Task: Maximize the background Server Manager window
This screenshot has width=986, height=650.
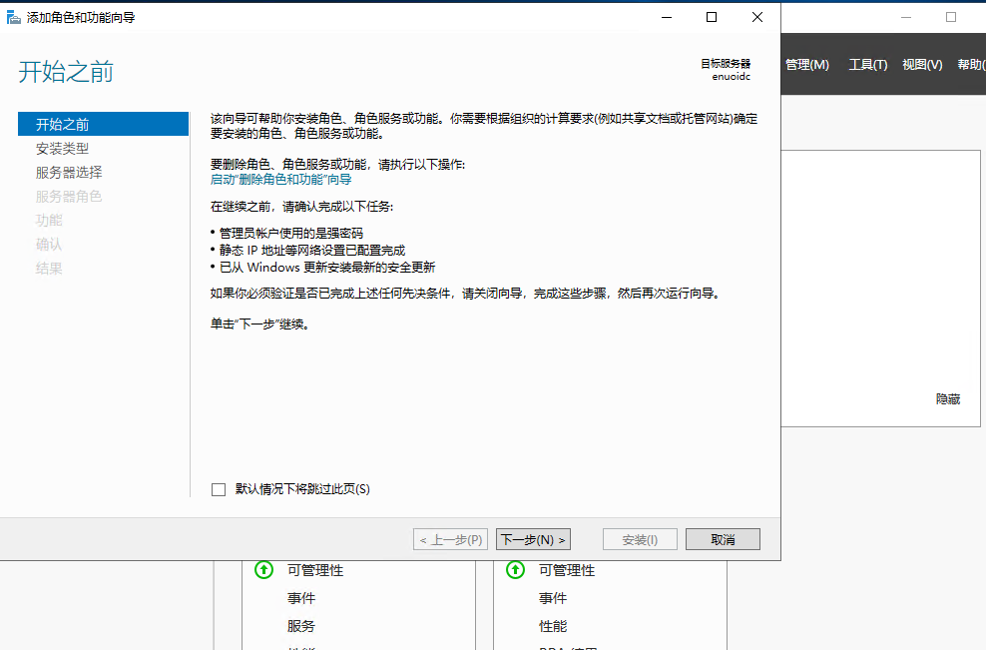Action: click(x=950, y=17)
